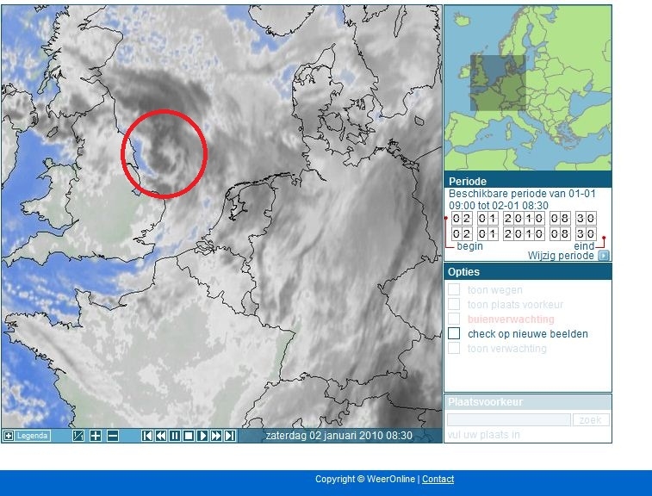Click begin month field '01'

[x=487, y=218]
